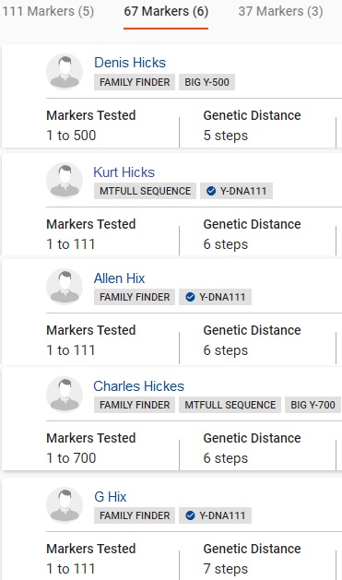Click Allen Hix profile avatar
This screenshot has width=342, height=580.
(x=65, y=287)
